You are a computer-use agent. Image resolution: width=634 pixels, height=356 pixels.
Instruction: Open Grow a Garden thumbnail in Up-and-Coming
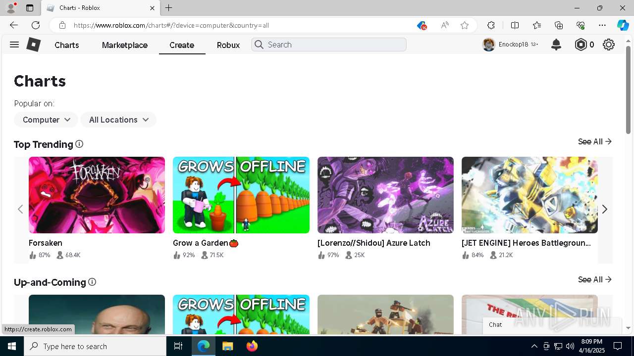pyautogui.click(x=241, y=314)
